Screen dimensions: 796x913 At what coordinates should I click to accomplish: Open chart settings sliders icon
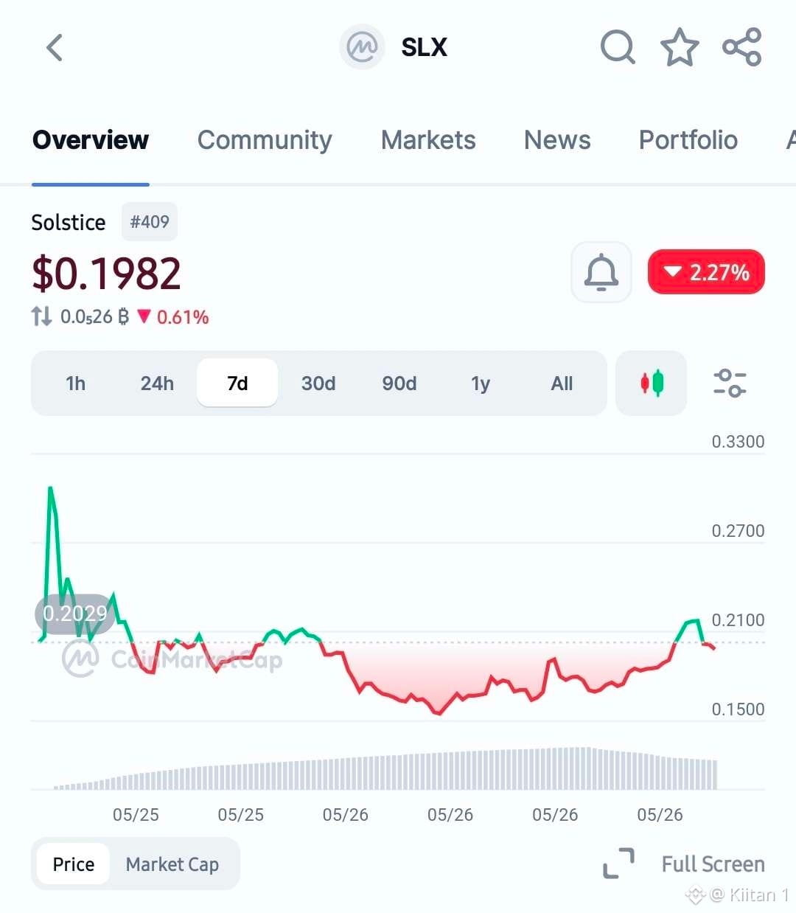pos(730,383)
